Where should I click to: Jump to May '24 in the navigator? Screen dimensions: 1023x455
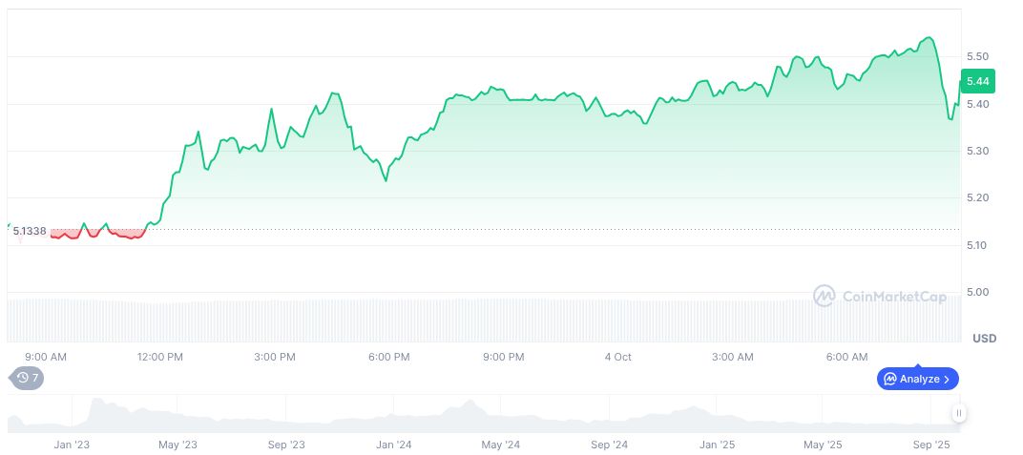pos(500,445)
